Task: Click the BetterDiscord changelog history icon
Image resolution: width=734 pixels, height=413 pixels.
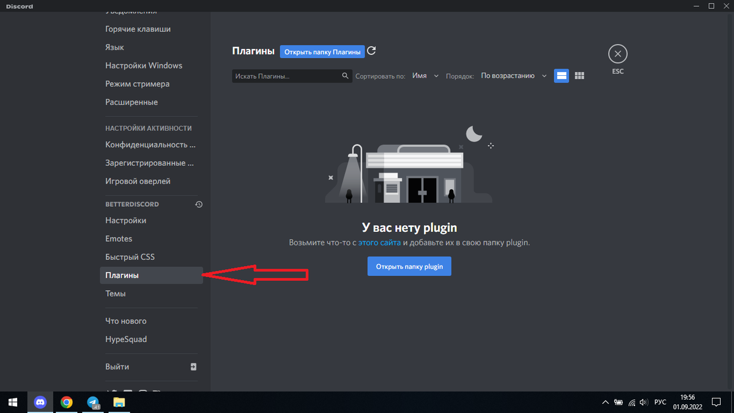Action: (198, 204)
